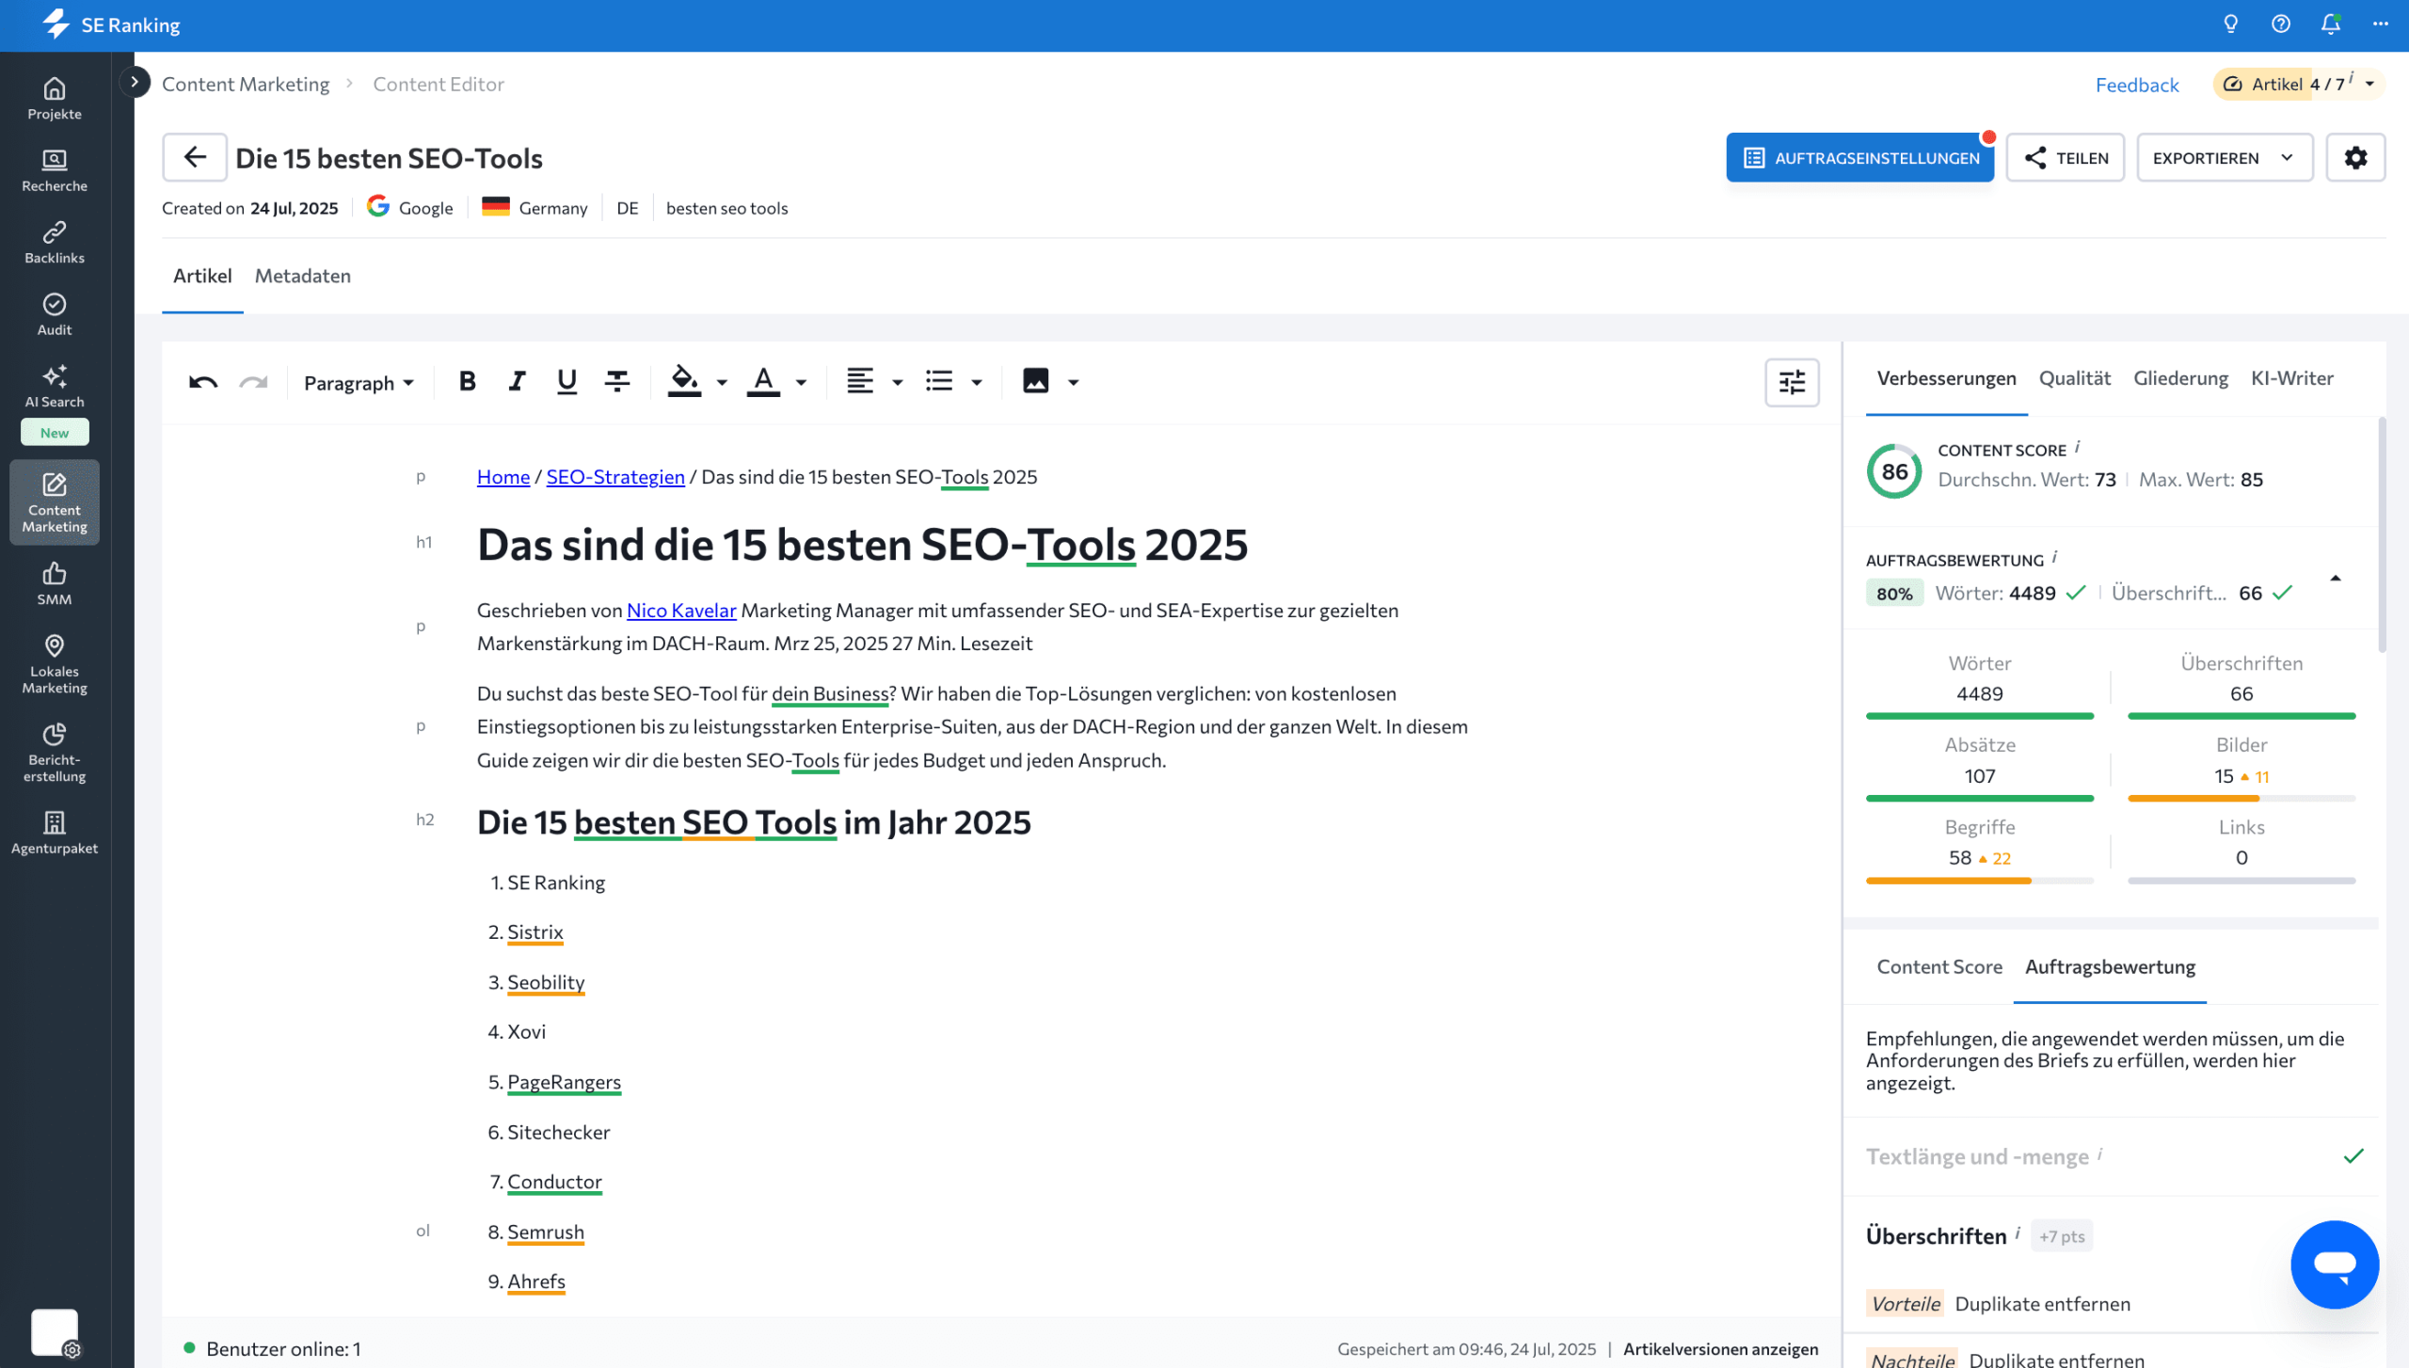
Task: Click the SEO-Strategien breadcrumb link in article
Action: pos(615,477)
